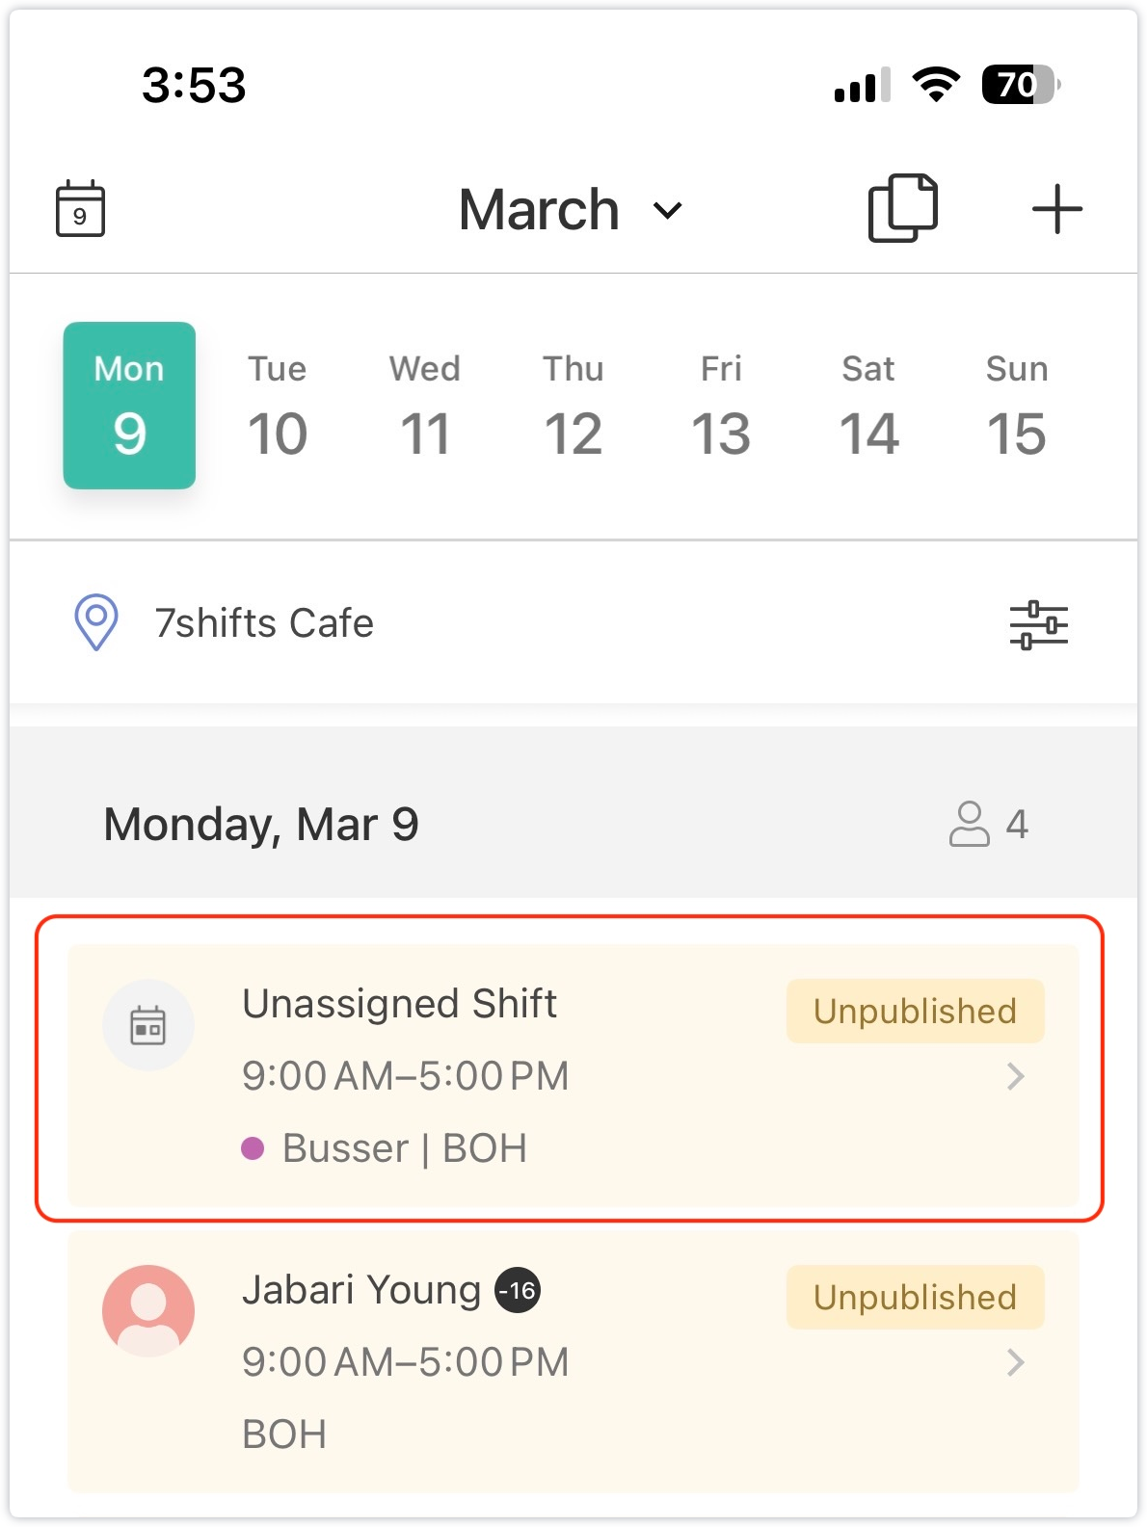Image resolution: width=1147 pixels, height=1527 pixels.
Task: Add a new shift with plus icon
Action: 1056,209
